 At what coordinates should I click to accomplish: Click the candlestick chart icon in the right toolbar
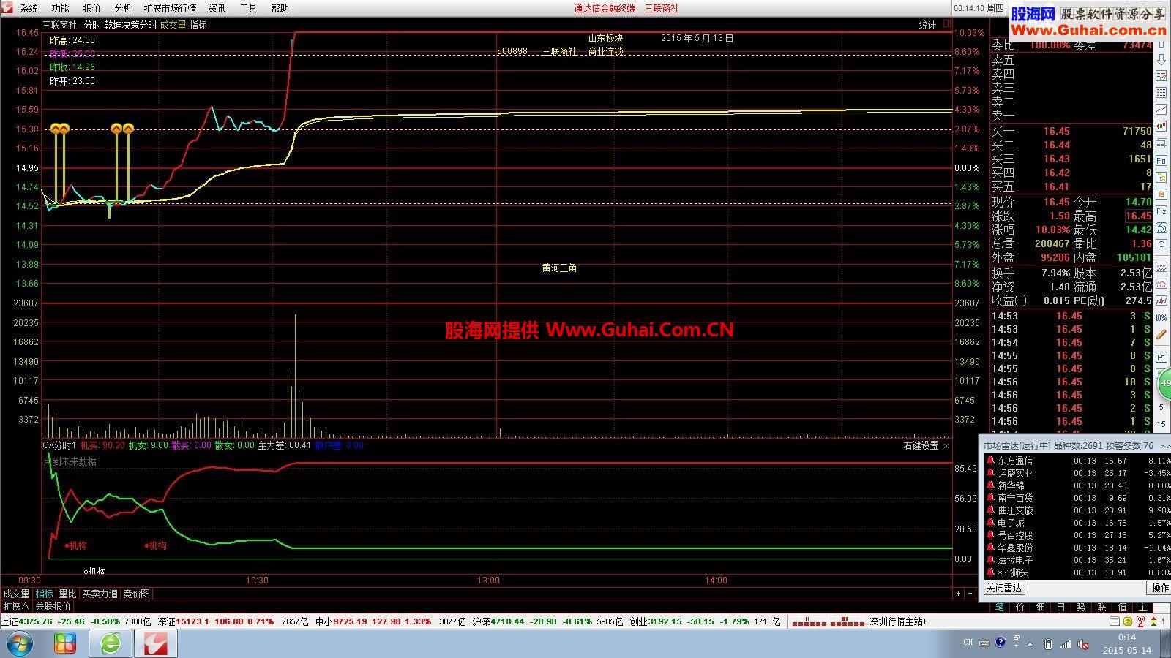pyautogui.click(x=1161, y=126)
